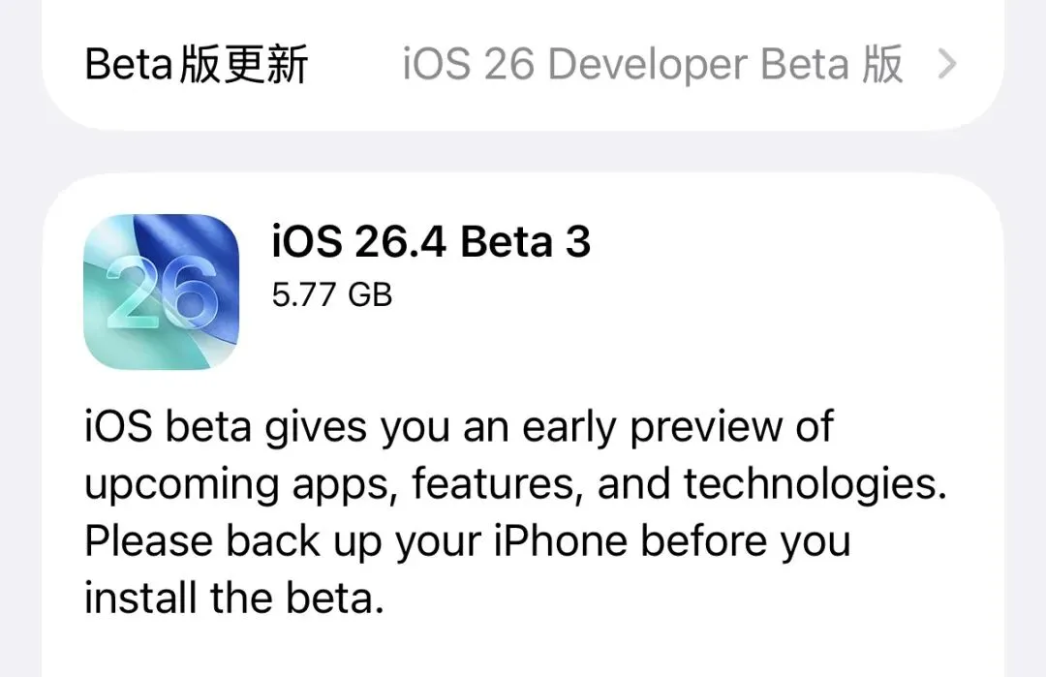Tap the "install the beta." text
Viewport: 1046px width, 677px height.
click(234, 598)
